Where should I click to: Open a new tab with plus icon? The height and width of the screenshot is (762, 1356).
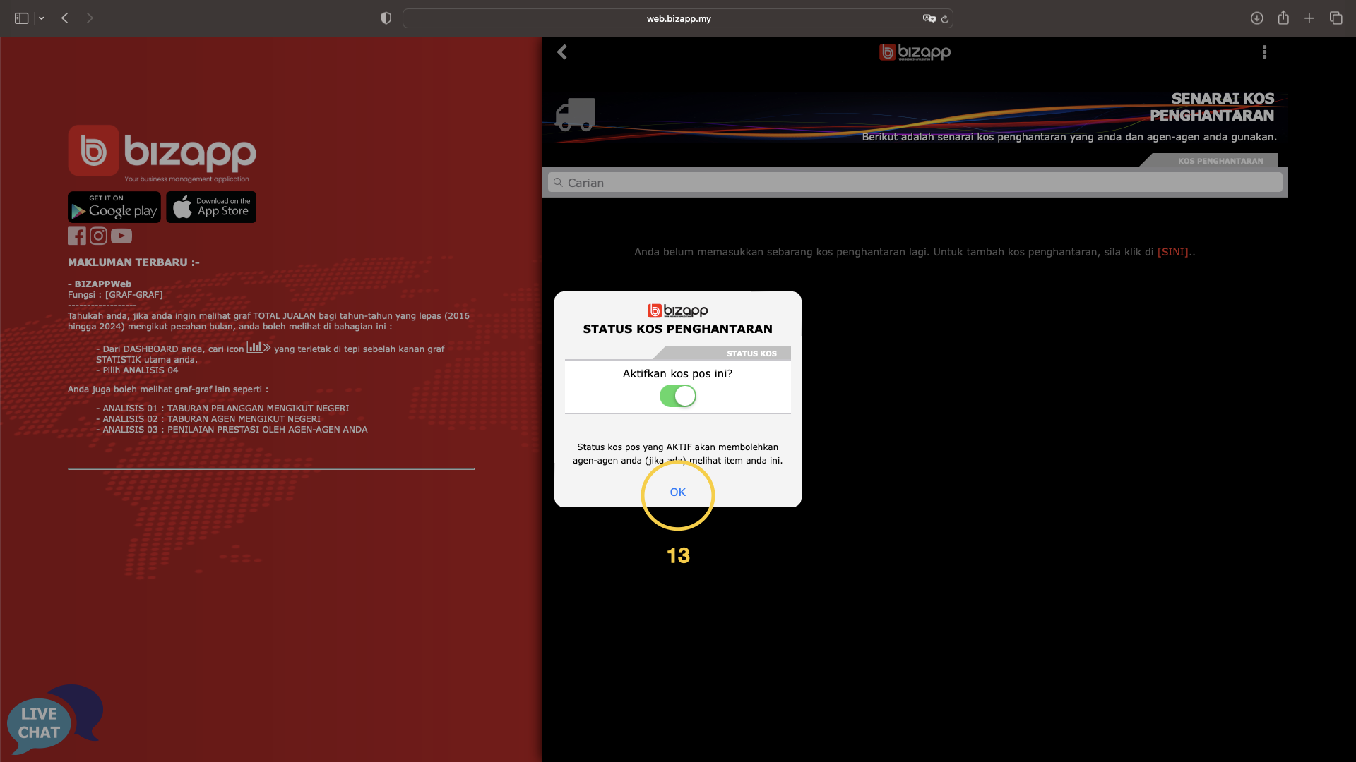[x=1309, y=18]
